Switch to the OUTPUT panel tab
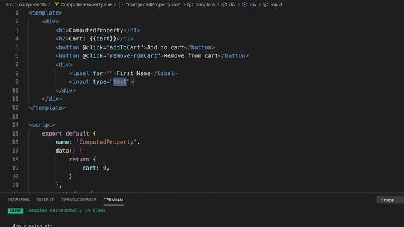Screen dimensions: 404x227 [45, 199]
